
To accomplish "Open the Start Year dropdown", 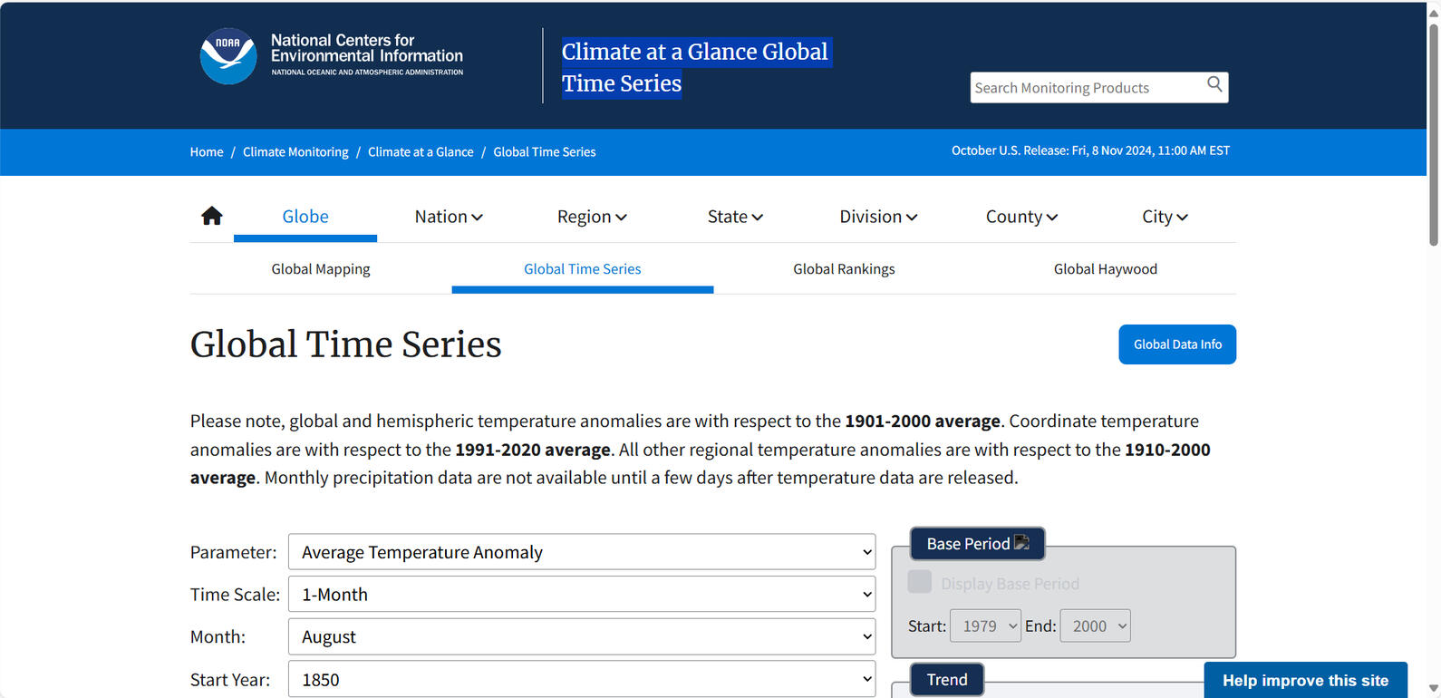I will [582, 679].
